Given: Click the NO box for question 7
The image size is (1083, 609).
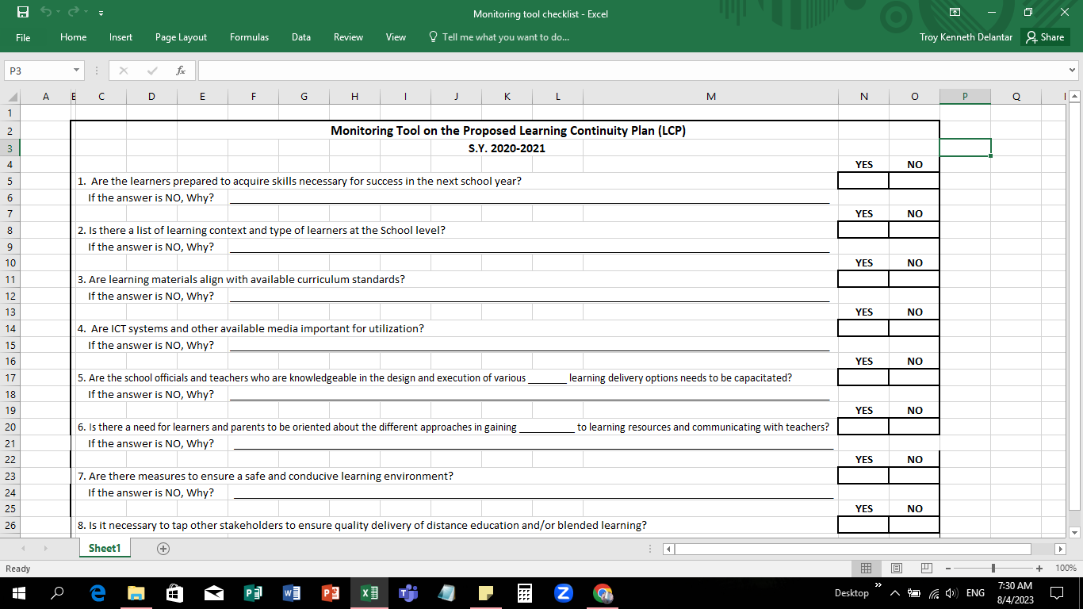Looking at the screenshot, I should point(914,476).
